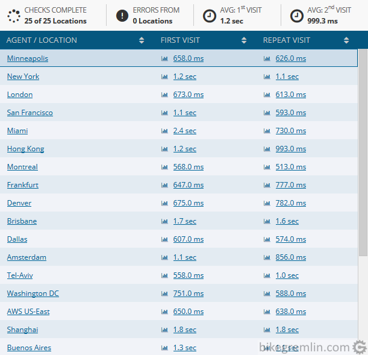Viewport: 368px width, 355px height.
Task: Click the Errors exclamation icon
Action: [x=122, y=16]
